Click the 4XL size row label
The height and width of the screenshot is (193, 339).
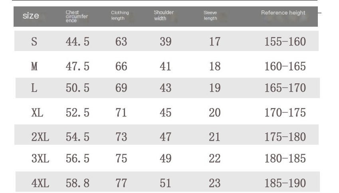[40, 183]
